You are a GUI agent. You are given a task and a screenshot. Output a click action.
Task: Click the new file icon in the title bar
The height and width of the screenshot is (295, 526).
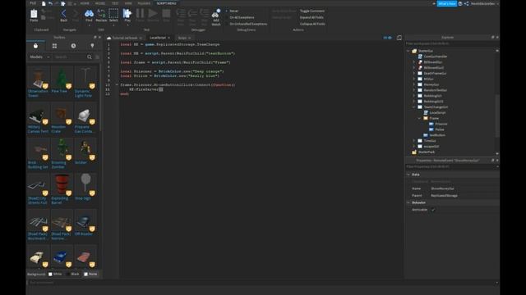click(x=44, y=3)
